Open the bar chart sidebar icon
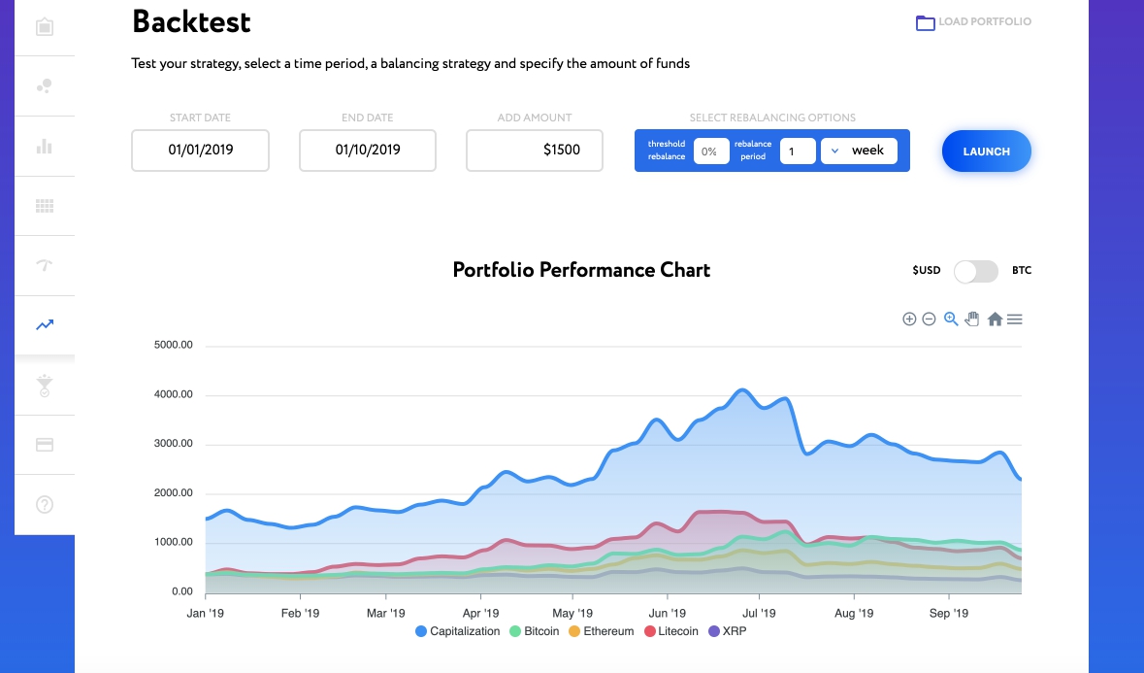 coord(44,147)
